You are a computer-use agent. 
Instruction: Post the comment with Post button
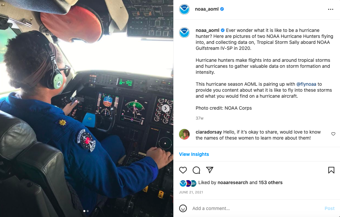tap(329, 208)
